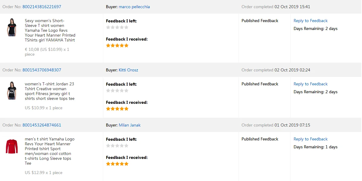Open the Sexy women's Short-Sleeve Yamaha Tee title
Viewport: 362px width, 181px height.
pos(50,30)
